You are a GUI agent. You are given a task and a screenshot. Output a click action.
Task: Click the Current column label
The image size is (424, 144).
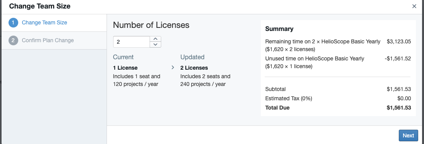click(123, 57)
